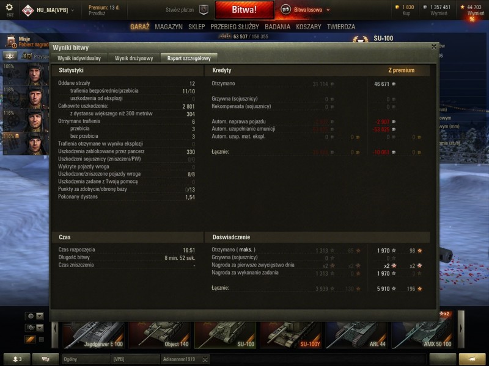Select the Object 140 tank thumbnail
The image size is (489, 366).
(x=160, y=335)
